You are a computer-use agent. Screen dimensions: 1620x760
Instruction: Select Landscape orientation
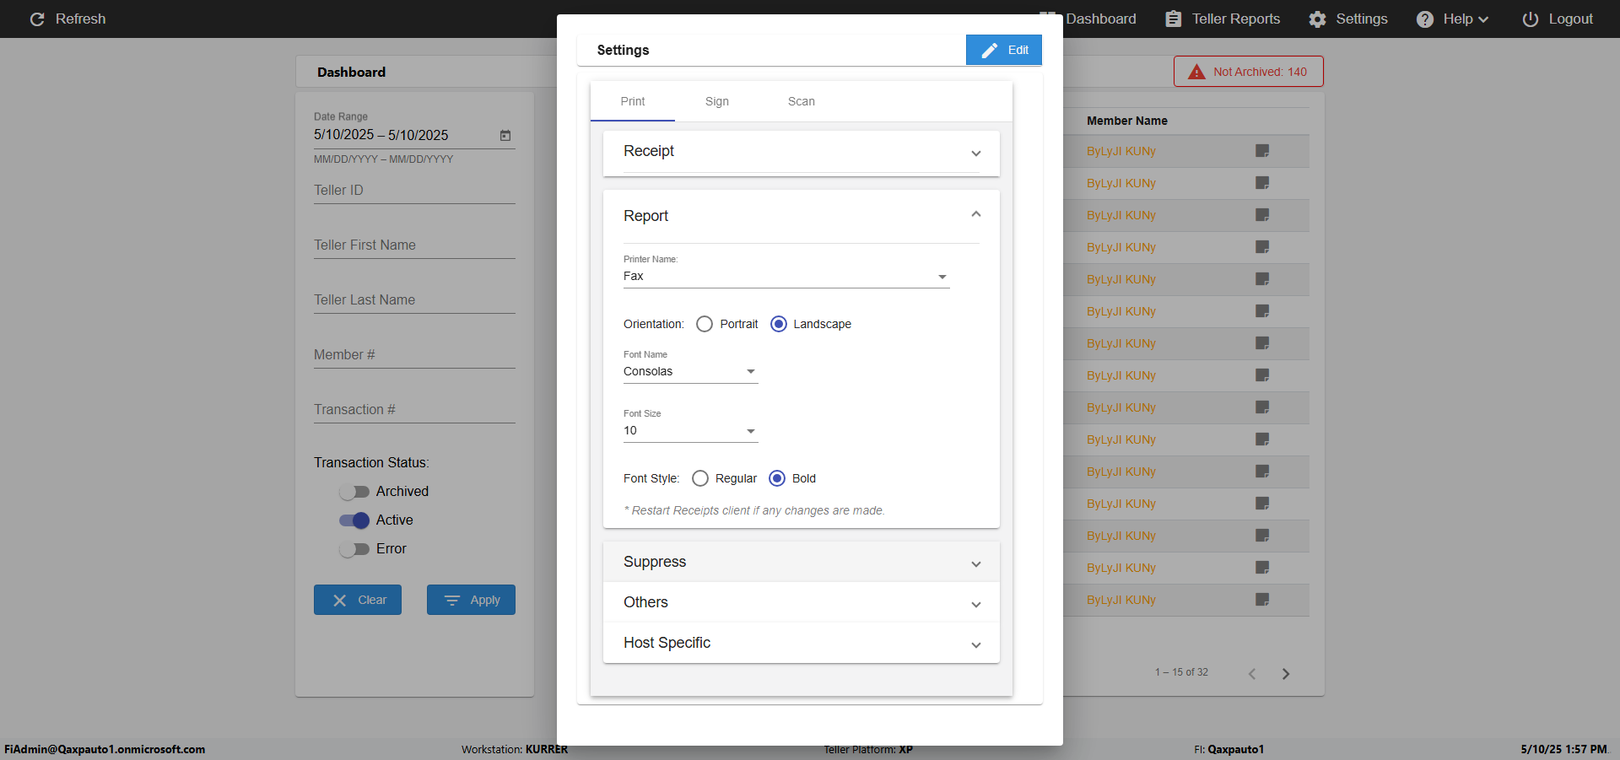tap(779, 324)
